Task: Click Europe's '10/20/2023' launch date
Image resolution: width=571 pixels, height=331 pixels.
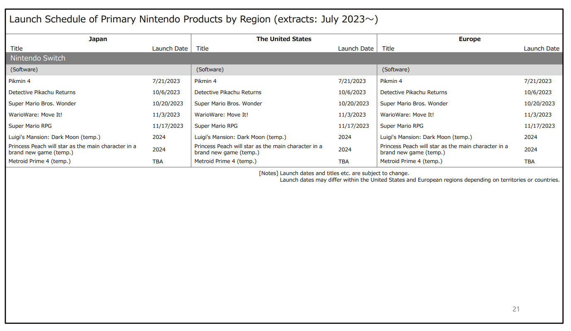Action: pyautogui.click(x=540, y=104)
